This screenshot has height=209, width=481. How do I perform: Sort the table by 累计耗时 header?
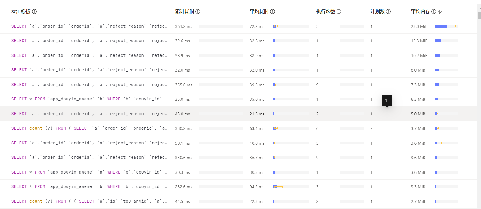(x=185, y=11)
